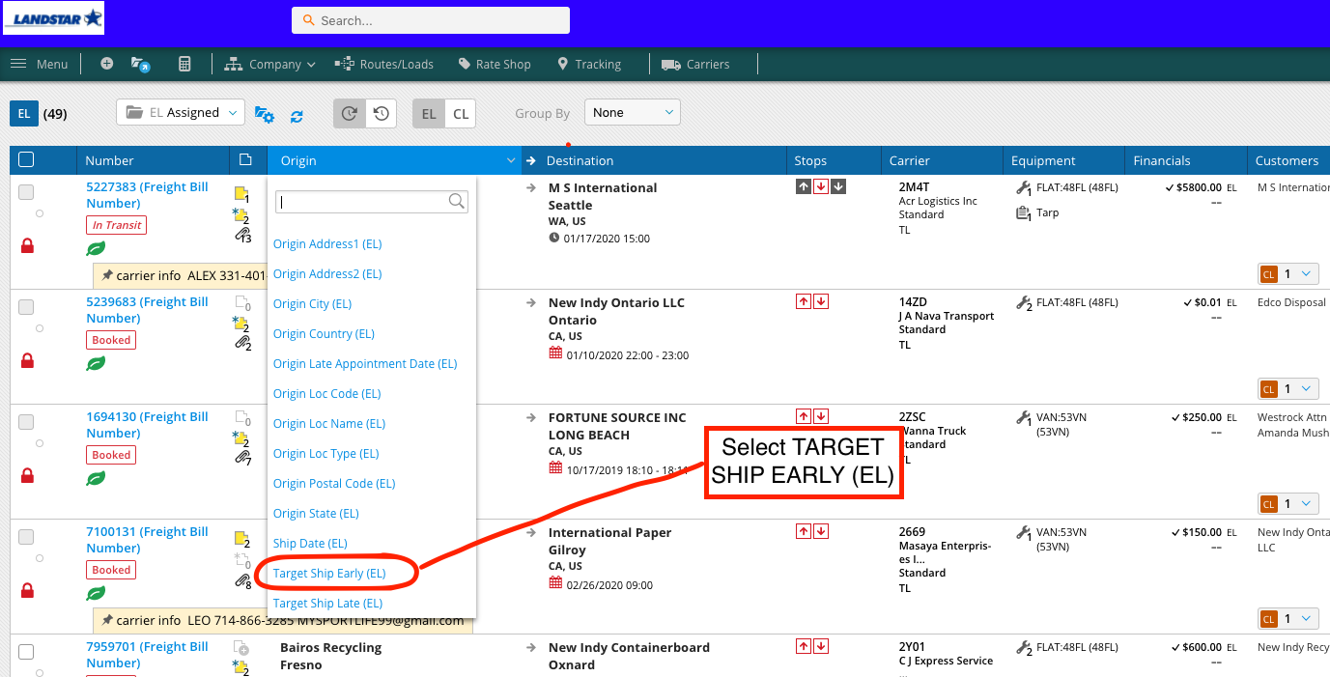Check the checkbox next to load 7100131

tap(26, 536)
